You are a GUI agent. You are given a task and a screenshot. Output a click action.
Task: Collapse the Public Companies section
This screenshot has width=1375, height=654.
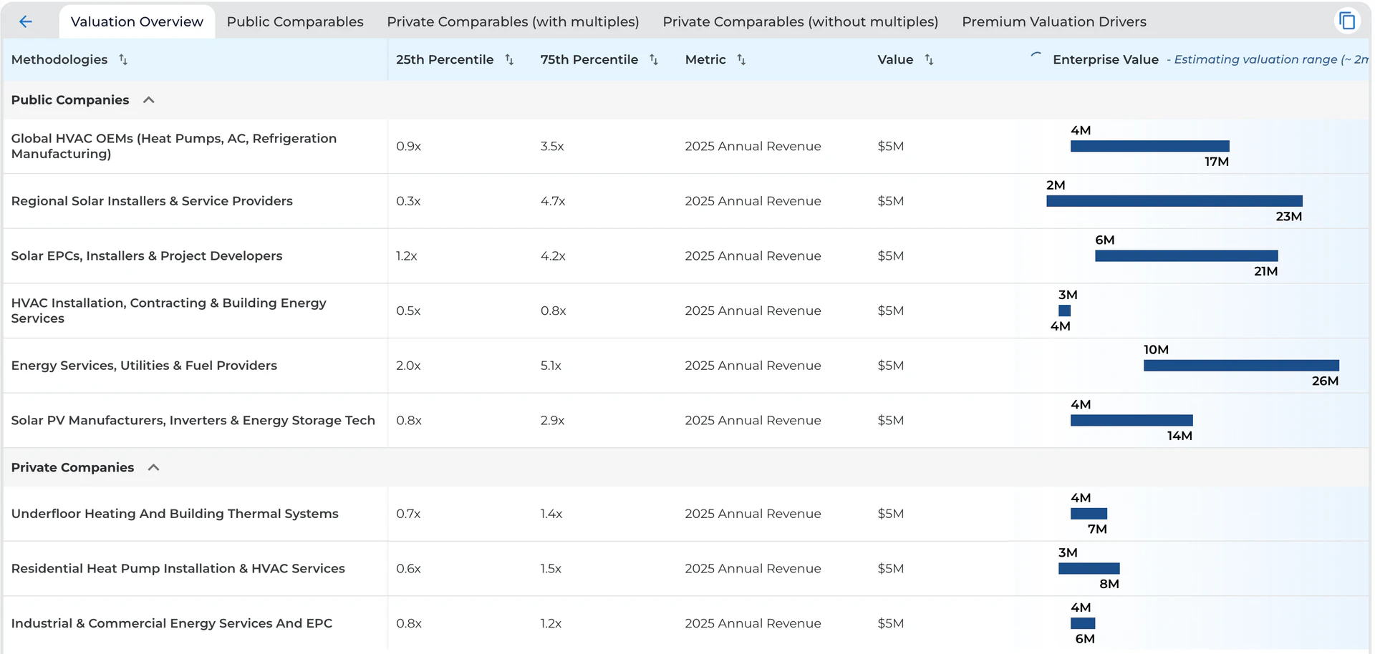coord(149,100)
